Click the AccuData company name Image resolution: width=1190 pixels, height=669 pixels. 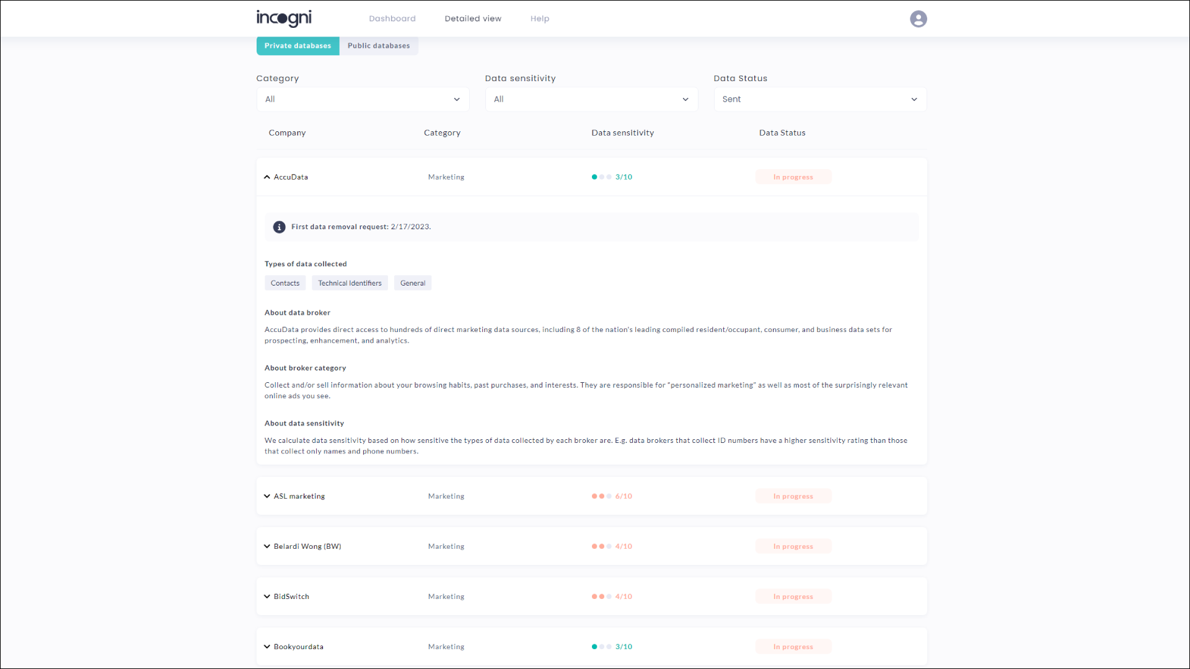pos(291,177)
